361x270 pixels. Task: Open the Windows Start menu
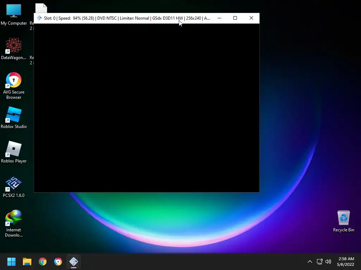point(11,262)
